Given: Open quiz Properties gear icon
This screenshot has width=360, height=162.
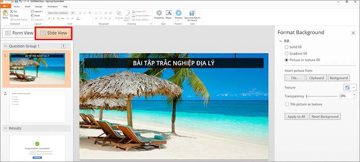Looking at the screenshot, I should 159,13.
